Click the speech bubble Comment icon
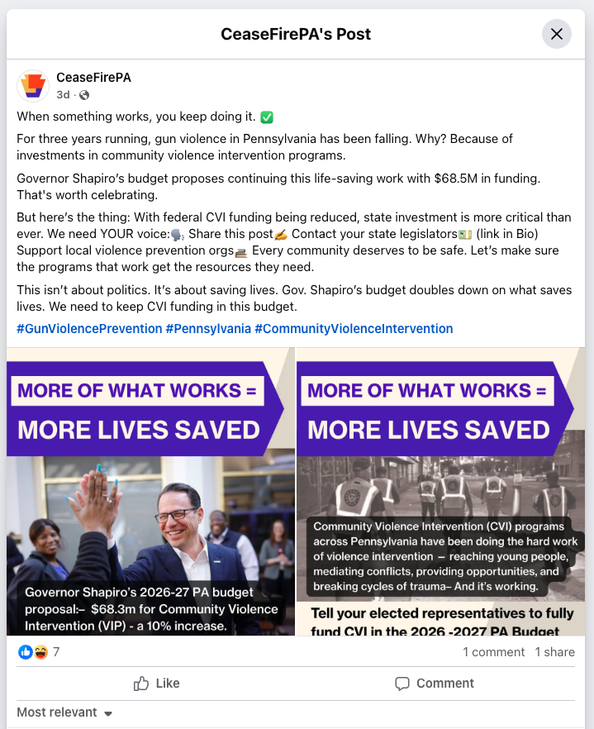The image size is (594, 729). pyautogui.click(x=402, y=684)
